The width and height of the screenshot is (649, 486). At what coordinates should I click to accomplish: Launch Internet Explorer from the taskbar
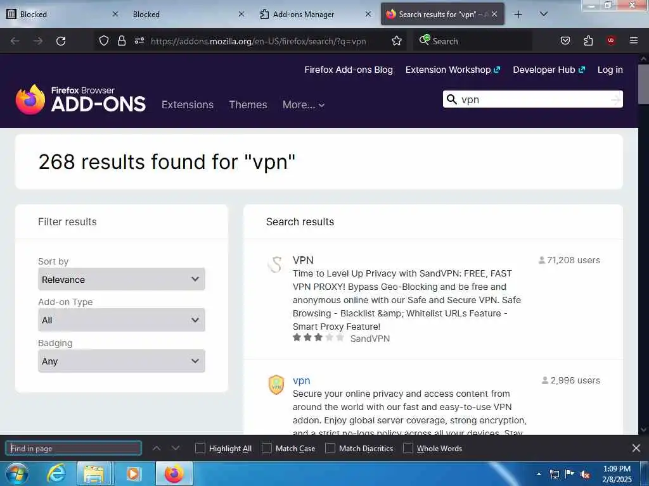tap(56, 474)
